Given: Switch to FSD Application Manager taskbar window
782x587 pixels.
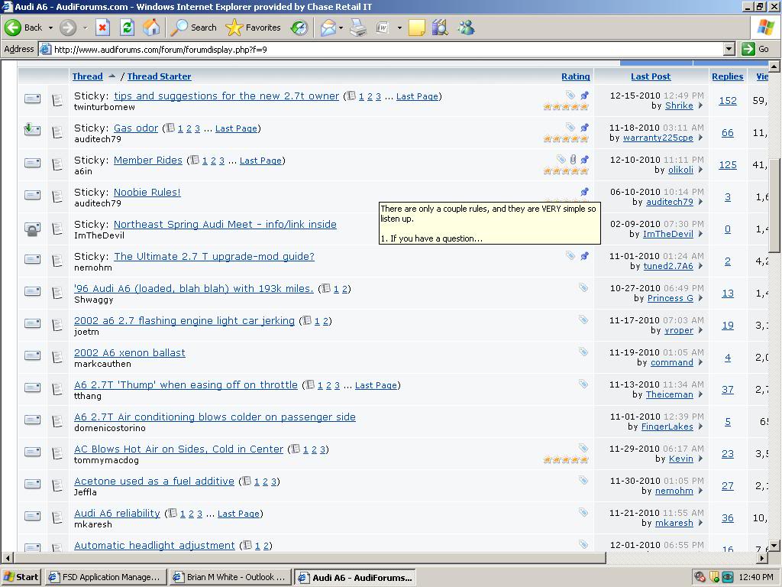Looking at the screenshot, I should coord(106,577).
